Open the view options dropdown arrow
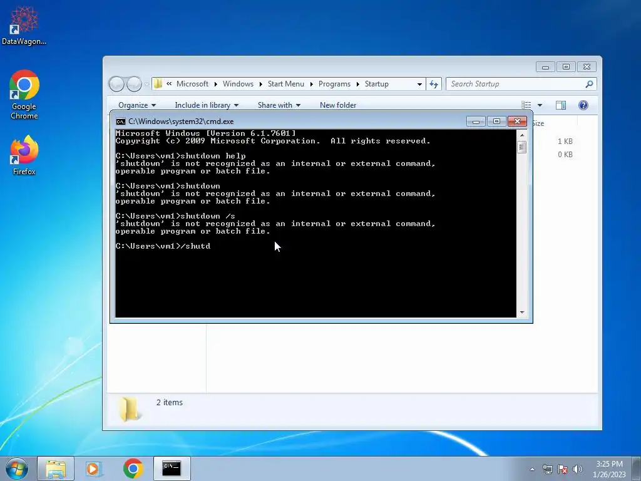Viewport: 641px width, 481px height. coord(540,105)
